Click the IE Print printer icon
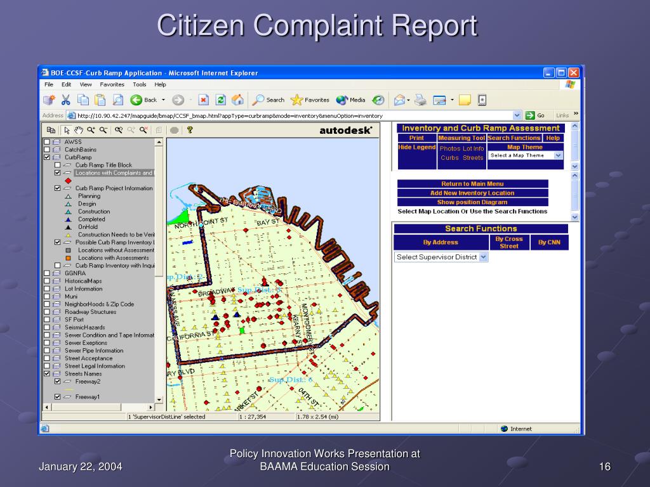Screen dimensions: 650x487 pyautogui.click(x=420, y=100)
